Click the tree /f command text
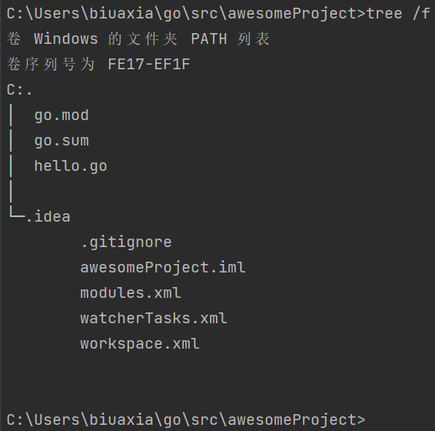435x431 pixels. [398, 13]
